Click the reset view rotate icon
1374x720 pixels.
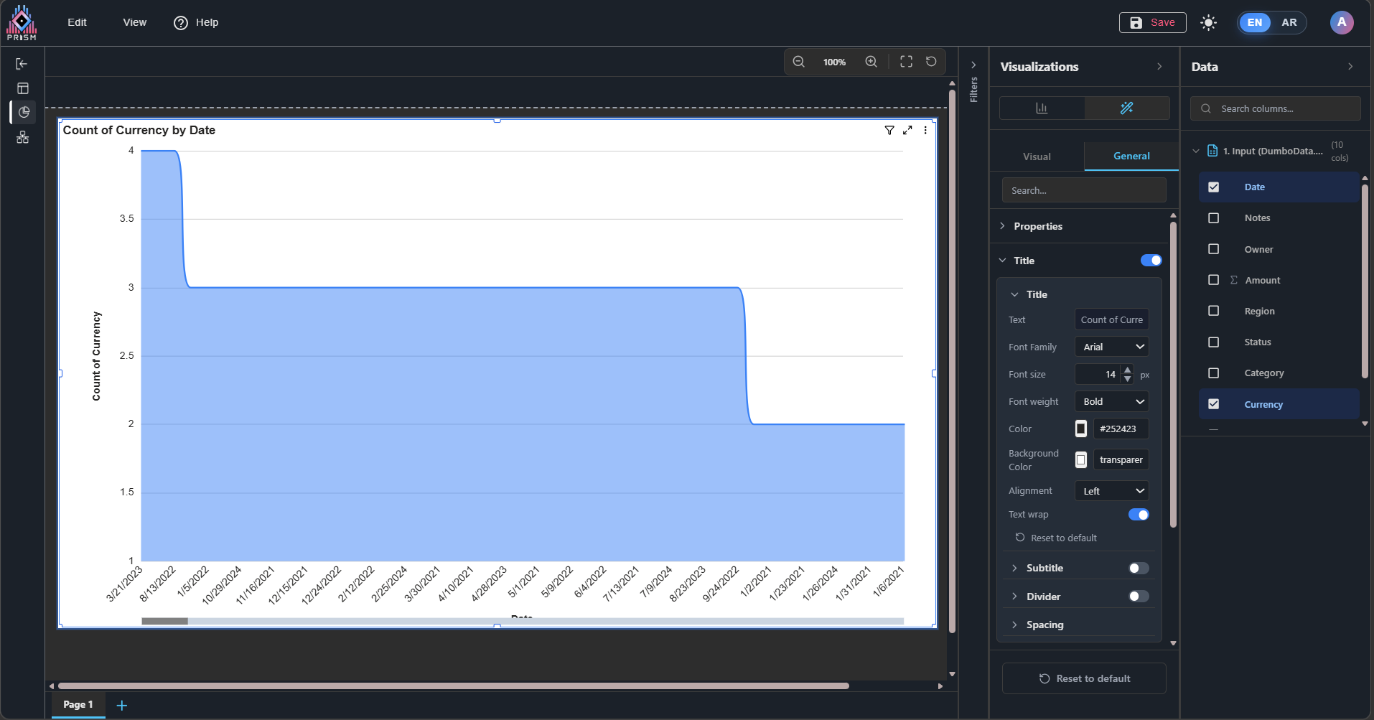pos(931,62)
